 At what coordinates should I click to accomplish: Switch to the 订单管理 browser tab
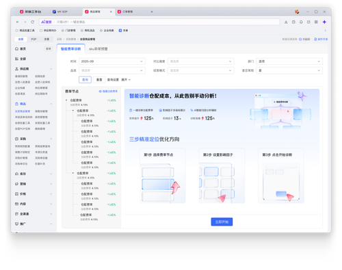coord(125,12)
